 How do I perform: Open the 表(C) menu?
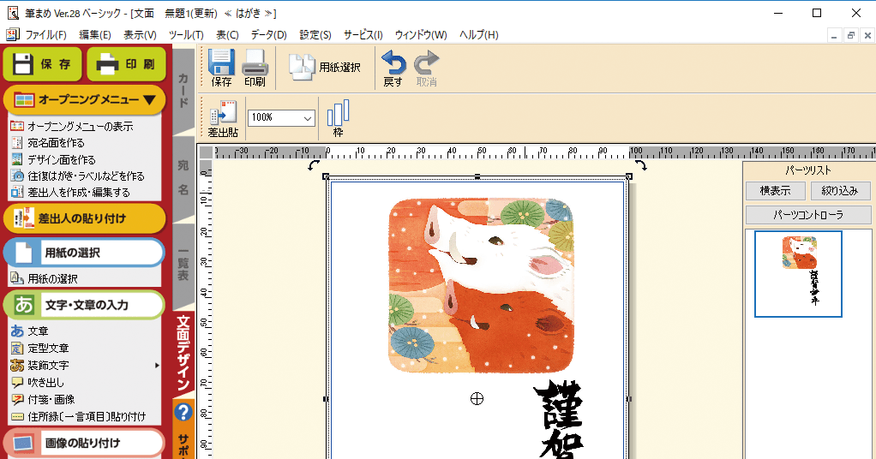pos(227,34)
